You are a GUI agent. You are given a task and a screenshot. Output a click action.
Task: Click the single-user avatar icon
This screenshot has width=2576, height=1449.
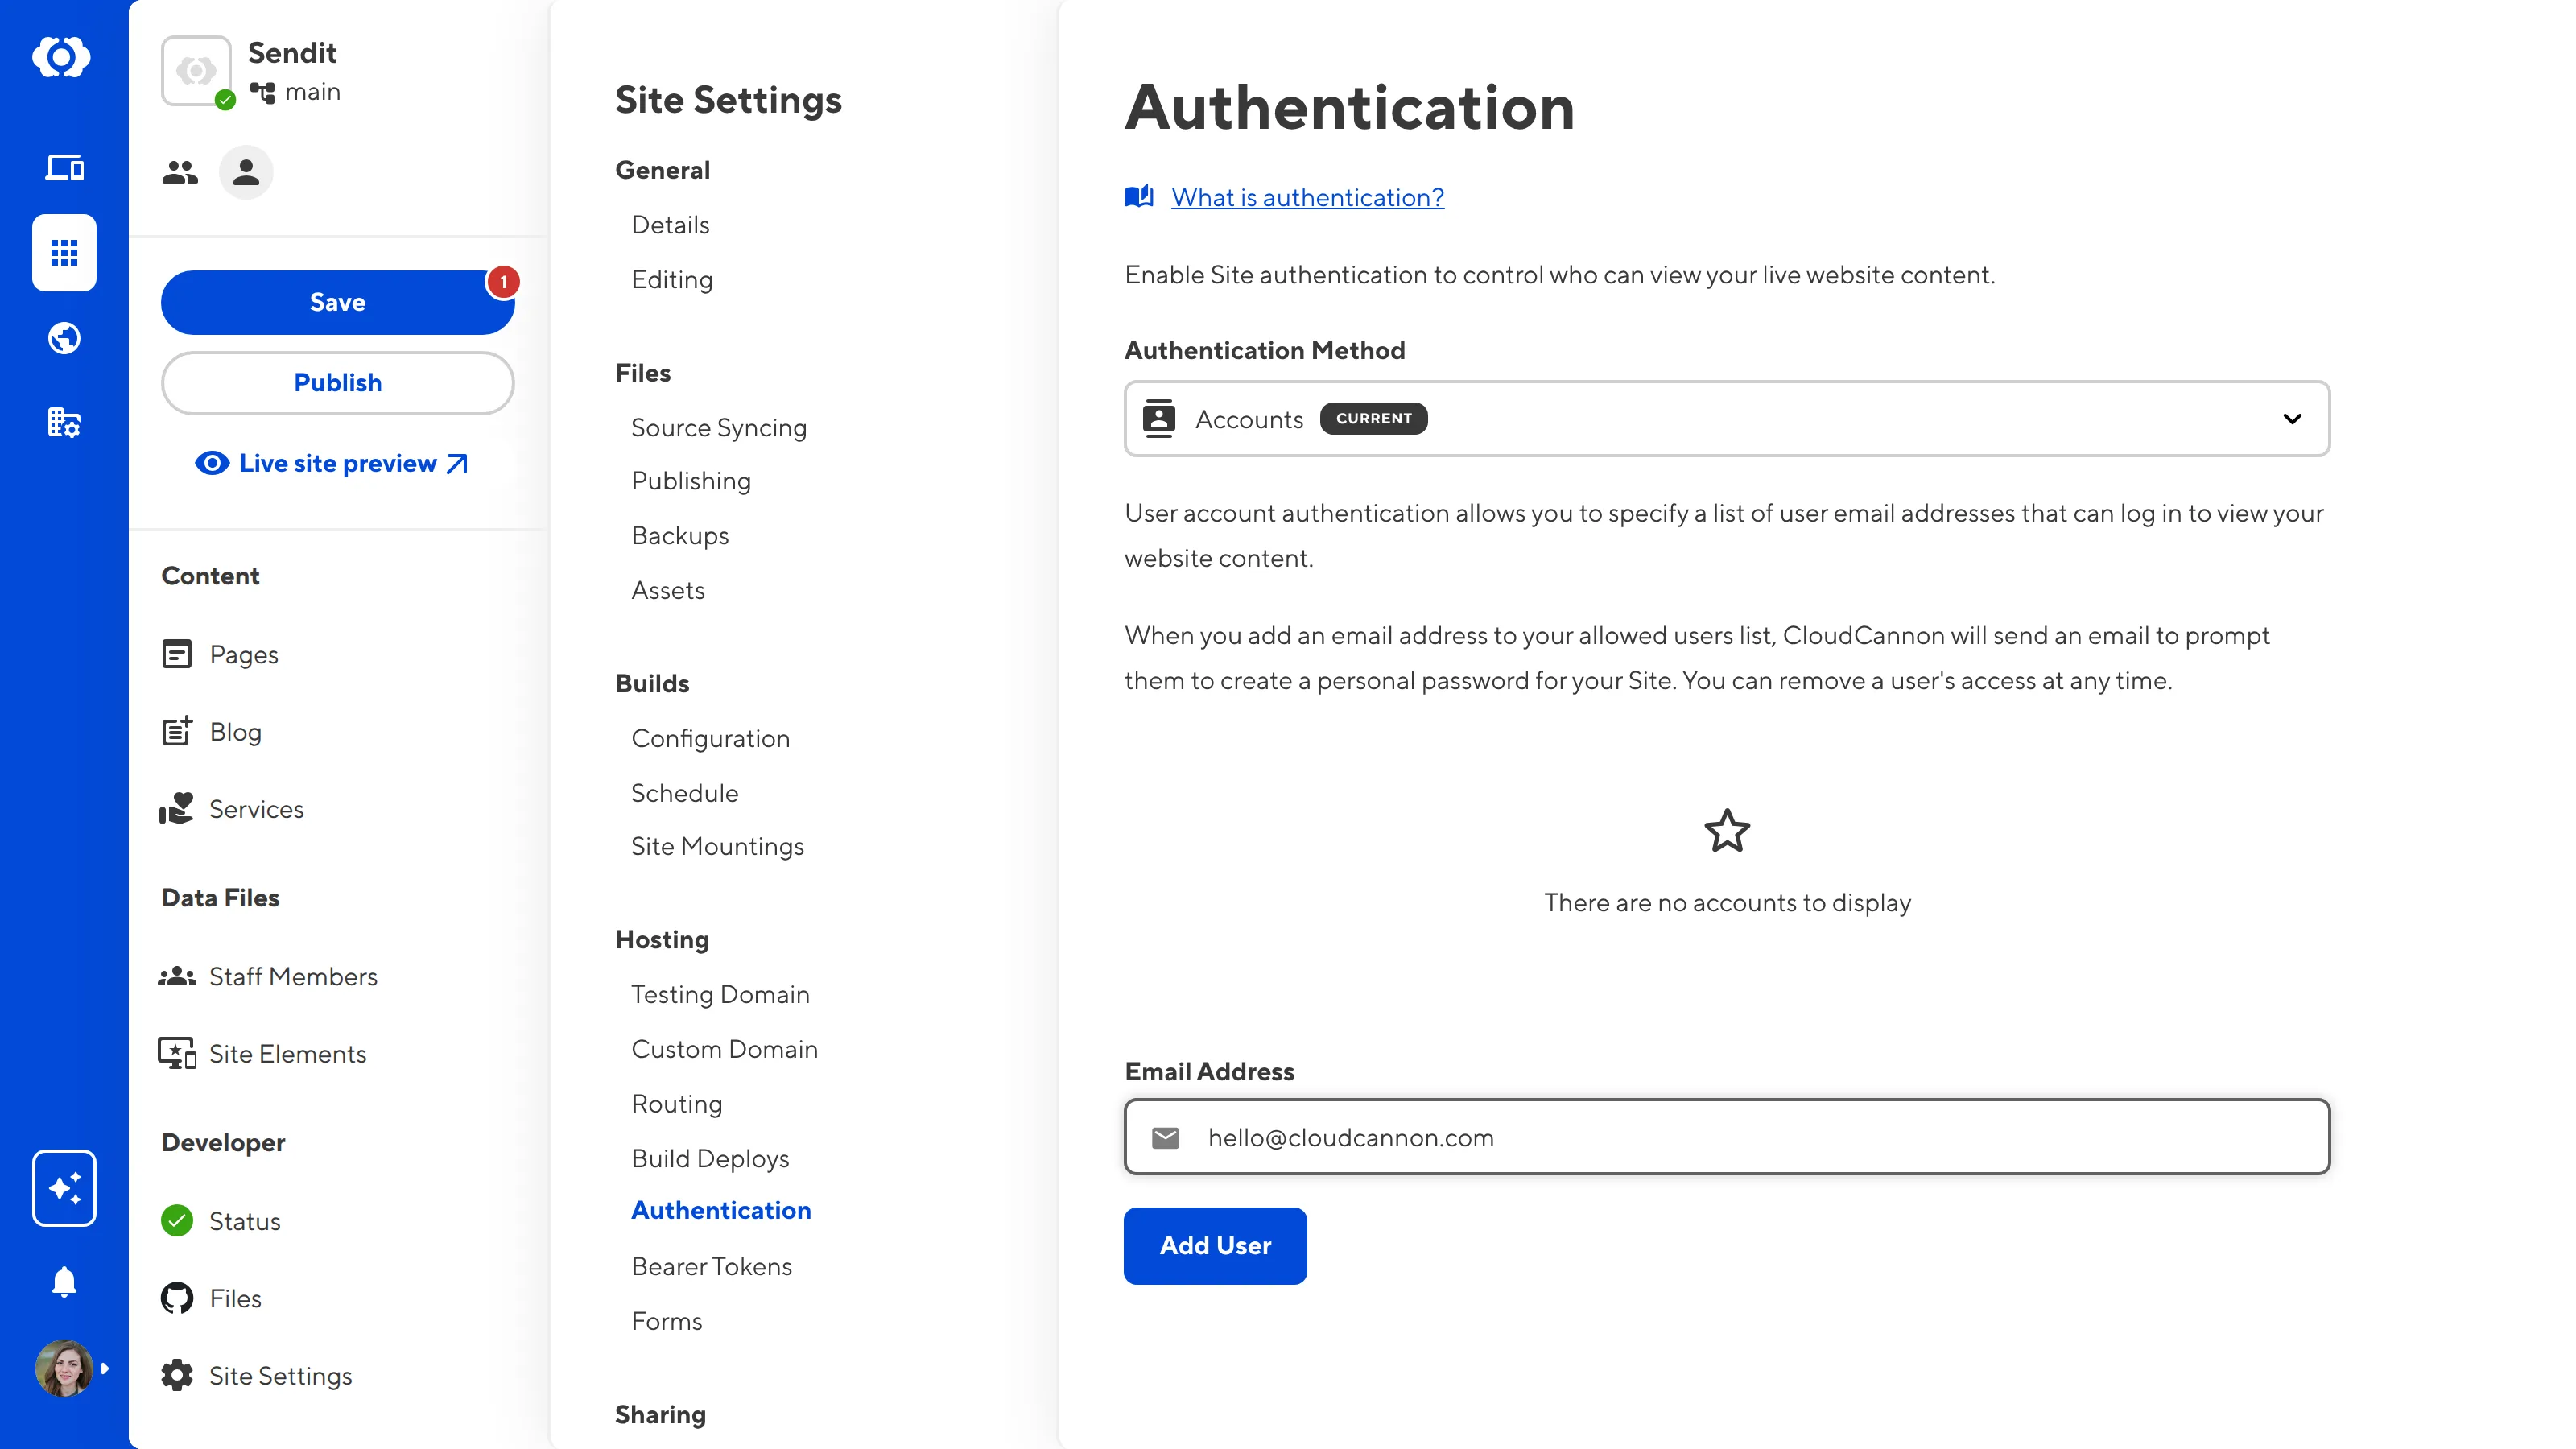246,173
